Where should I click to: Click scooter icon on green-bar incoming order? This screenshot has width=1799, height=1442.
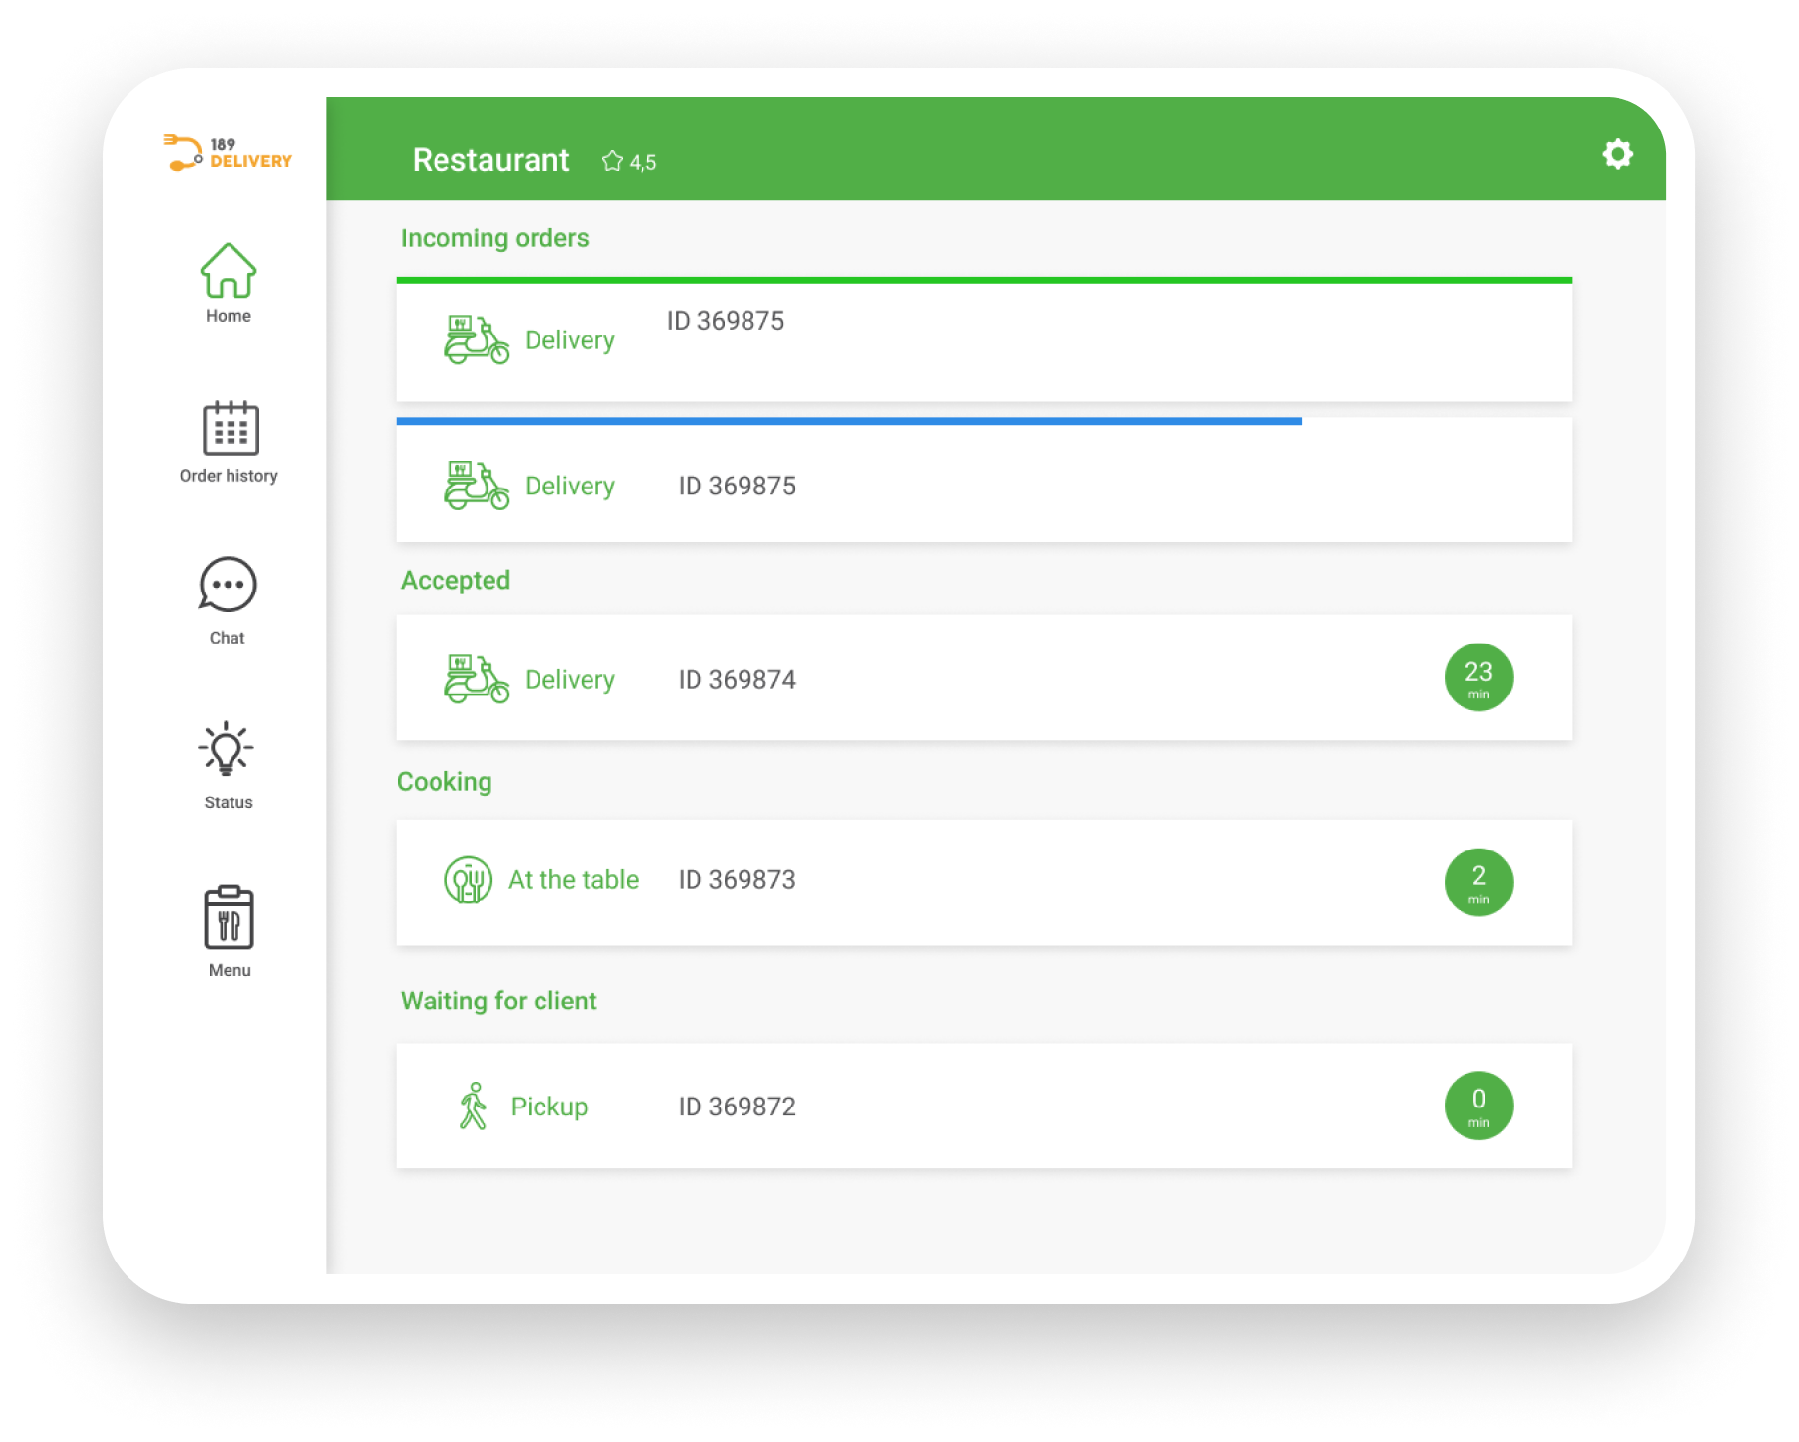[477, 339]
